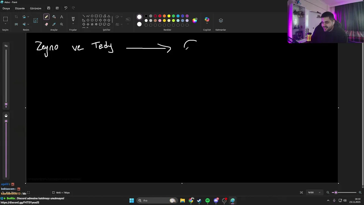Expand the Selection options dropdown

coord(5,24)
